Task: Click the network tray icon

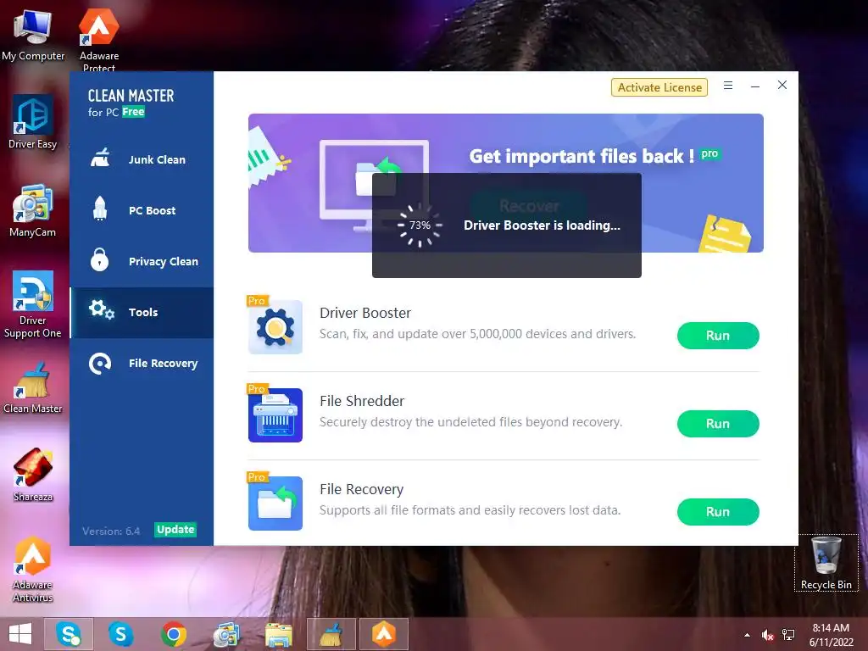Action: coord(788,635)
